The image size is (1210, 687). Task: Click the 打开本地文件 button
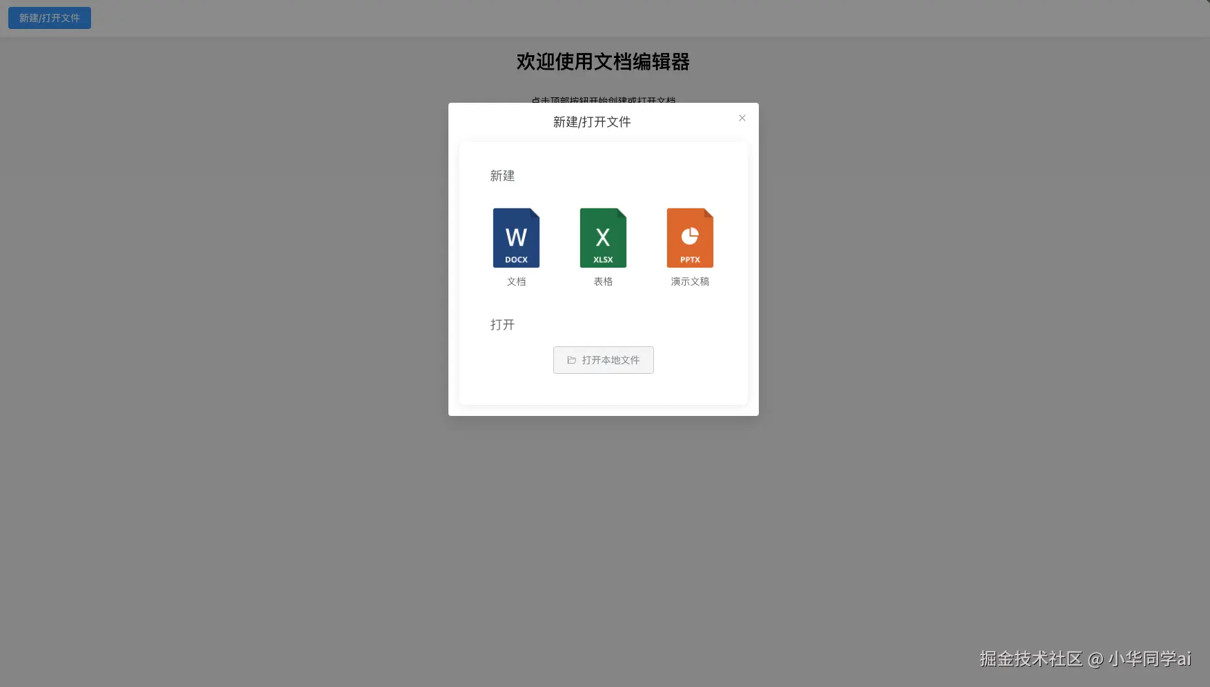tap(604, 360)
